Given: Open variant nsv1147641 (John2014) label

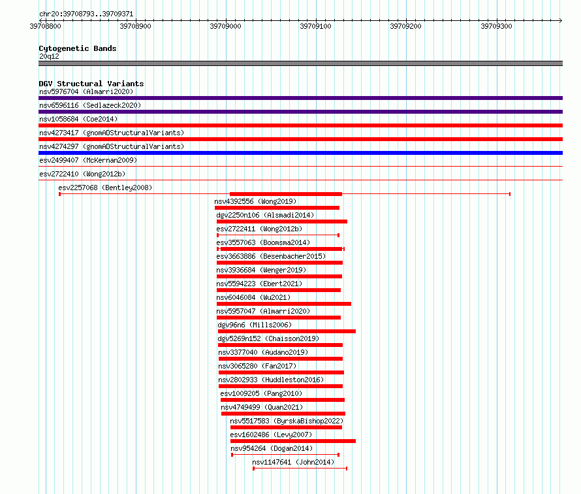Looking at the screenshot, I should (x=293, y=462).
